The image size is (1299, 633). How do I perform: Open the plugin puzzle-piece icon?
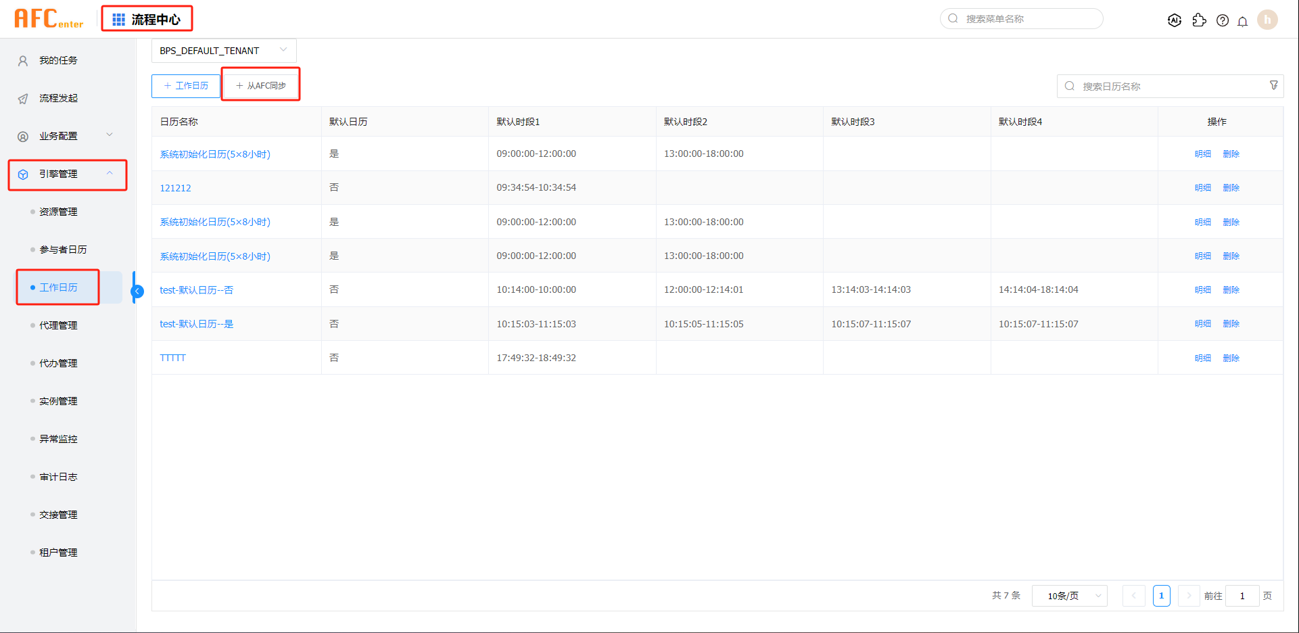click(1199, 20)
